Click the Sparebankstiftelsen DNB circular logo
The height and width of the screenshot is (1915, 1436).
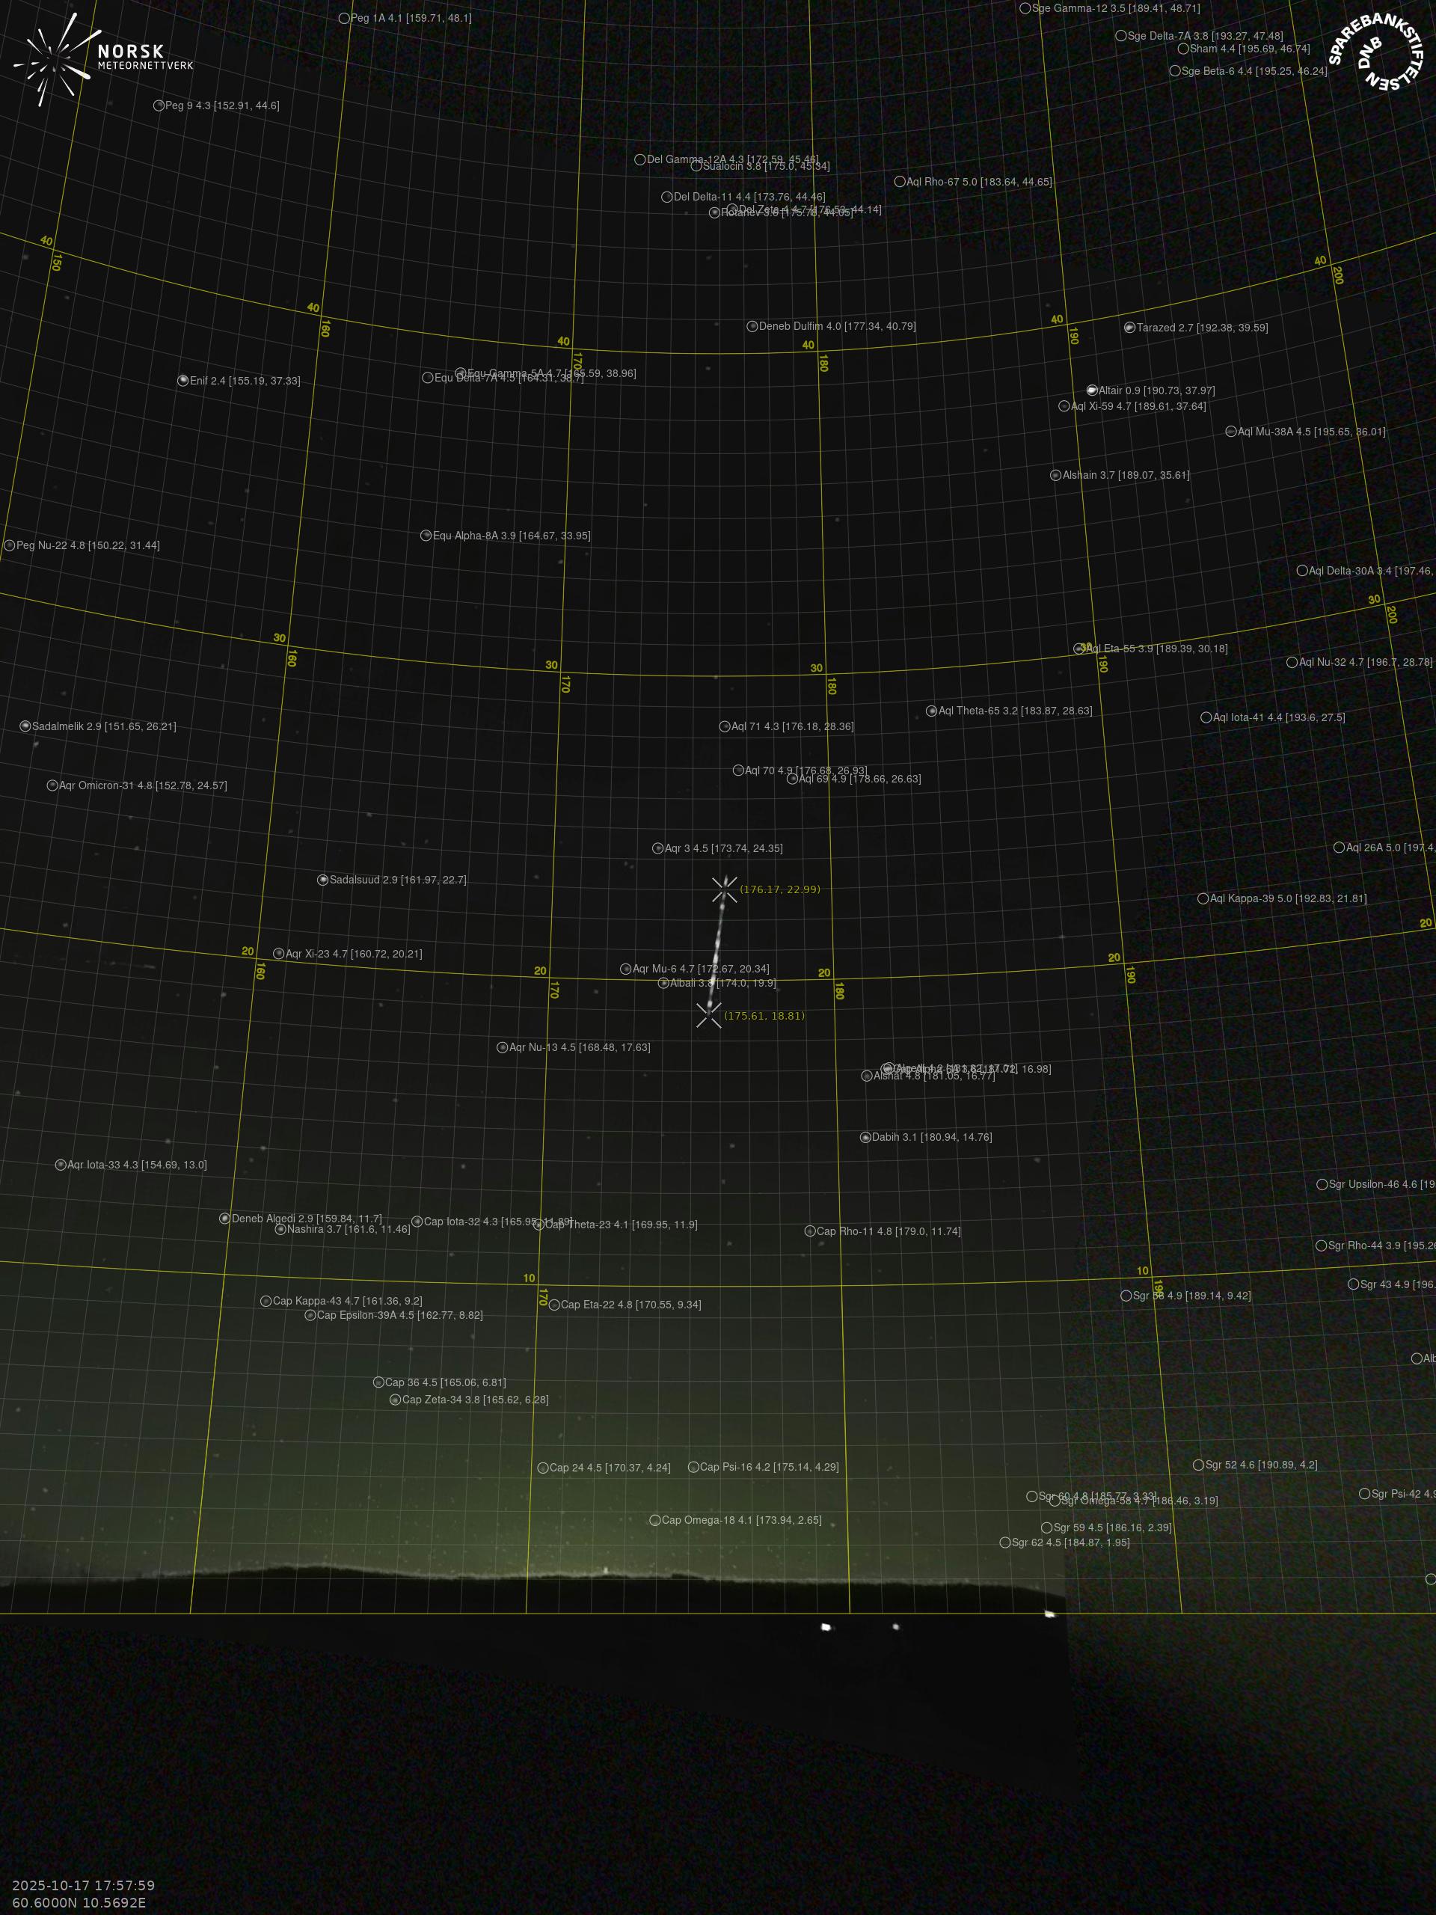point(1375,54)
